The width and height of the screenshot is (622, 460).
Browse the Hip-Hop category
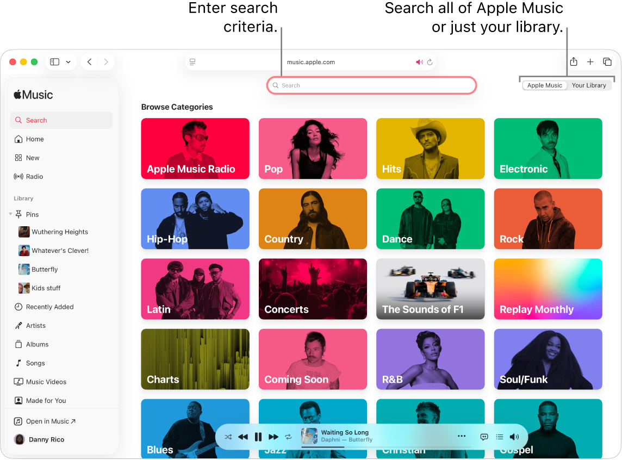(x=195, y=219)
